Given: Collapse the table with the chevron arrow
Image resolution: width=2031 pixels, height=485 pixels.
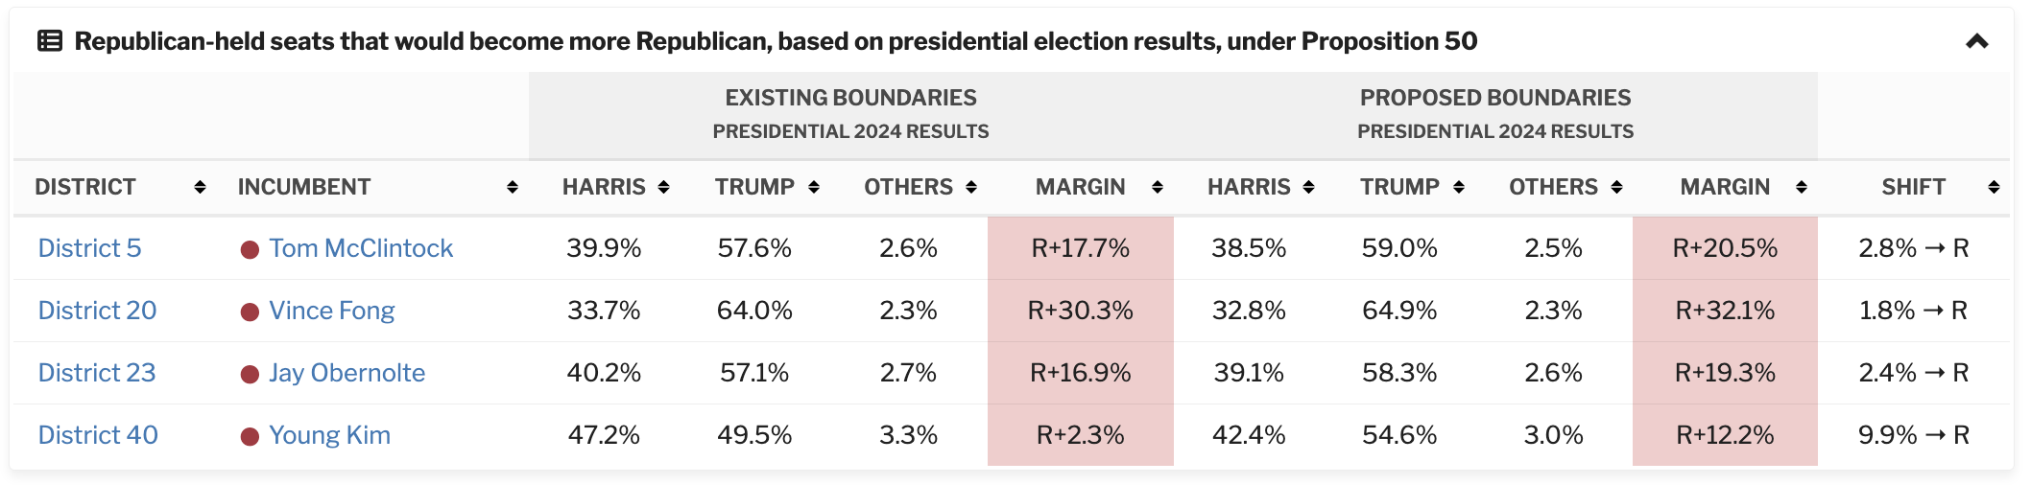Looking at the screenshot, I should [1976, 41].
